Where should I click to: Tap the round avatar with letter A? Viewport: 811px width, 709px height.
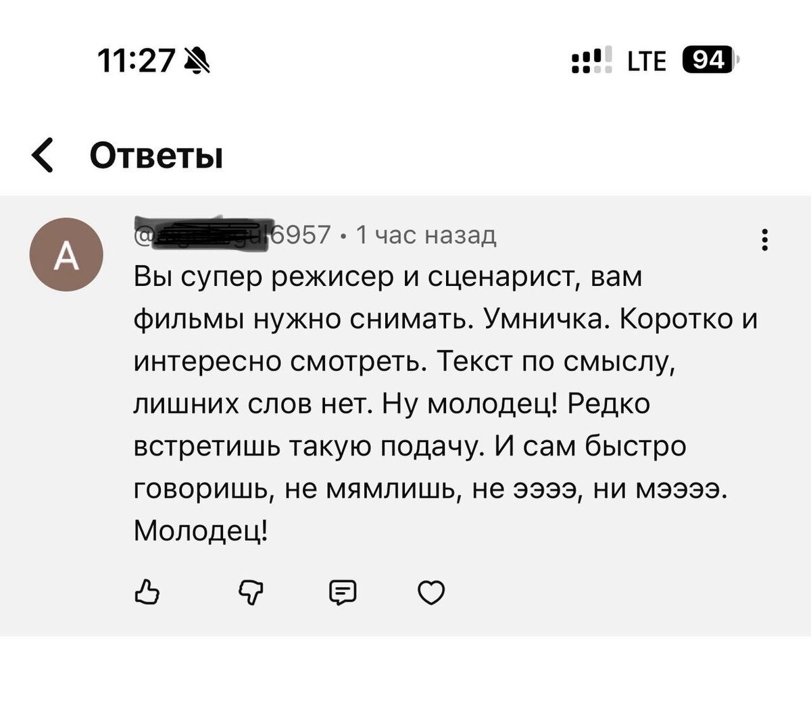(66, 255)
